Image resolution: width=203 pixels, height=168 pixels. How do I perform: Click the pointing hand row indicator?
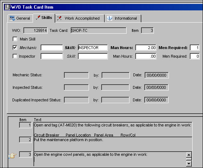pos(13,155)
